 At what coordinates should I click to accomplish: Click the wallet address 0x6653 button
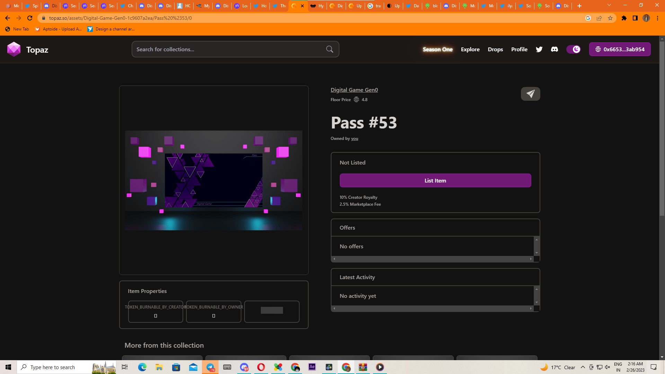(620, 49)
